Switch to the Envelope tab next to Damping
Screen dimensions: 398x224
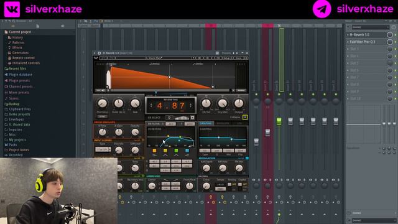coord(223,123)
